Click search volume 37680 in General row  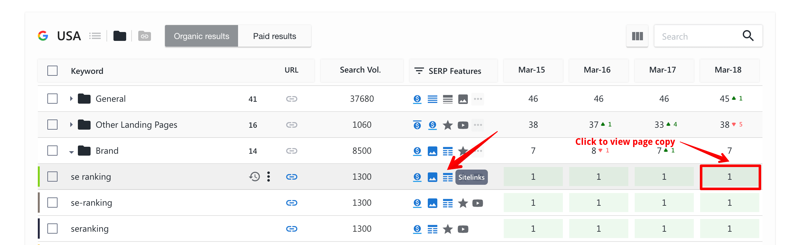362,99
